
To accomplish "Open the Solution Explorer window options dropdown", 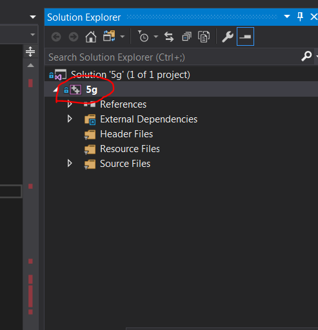I will coord(287,17).
